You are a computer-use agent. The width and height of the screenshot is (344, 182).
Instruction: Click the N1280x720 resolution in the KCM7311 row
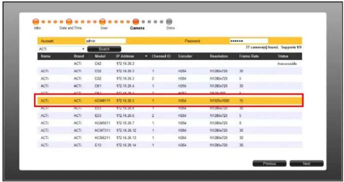point(219,130)
